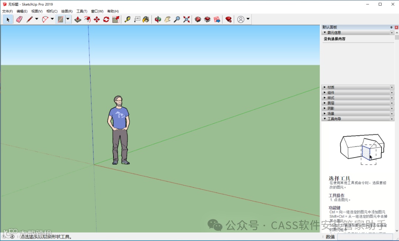Expand the 阴影 panel
The image size is (399, 241).
point(325,108)
